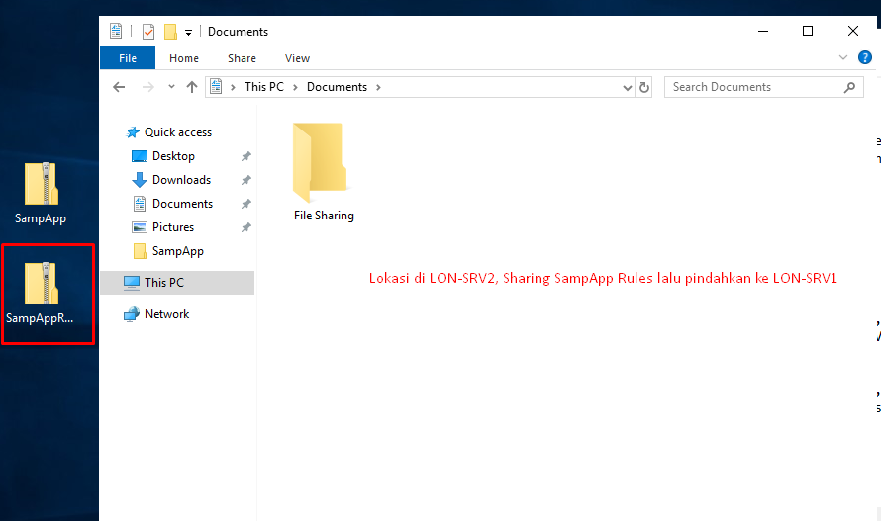The image size is (881, 521).
Task: Click Documents in the address breadcrumb
Action: (337, 87)
